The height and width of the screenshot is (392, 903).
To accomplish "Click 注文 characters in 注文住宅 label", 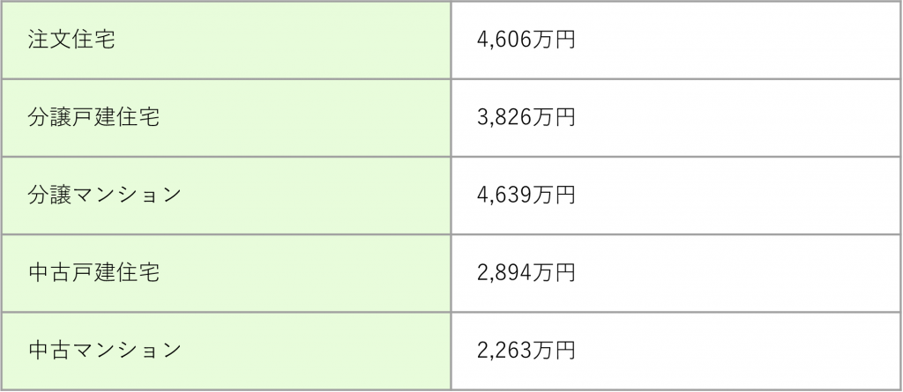I will coord(49,40).
